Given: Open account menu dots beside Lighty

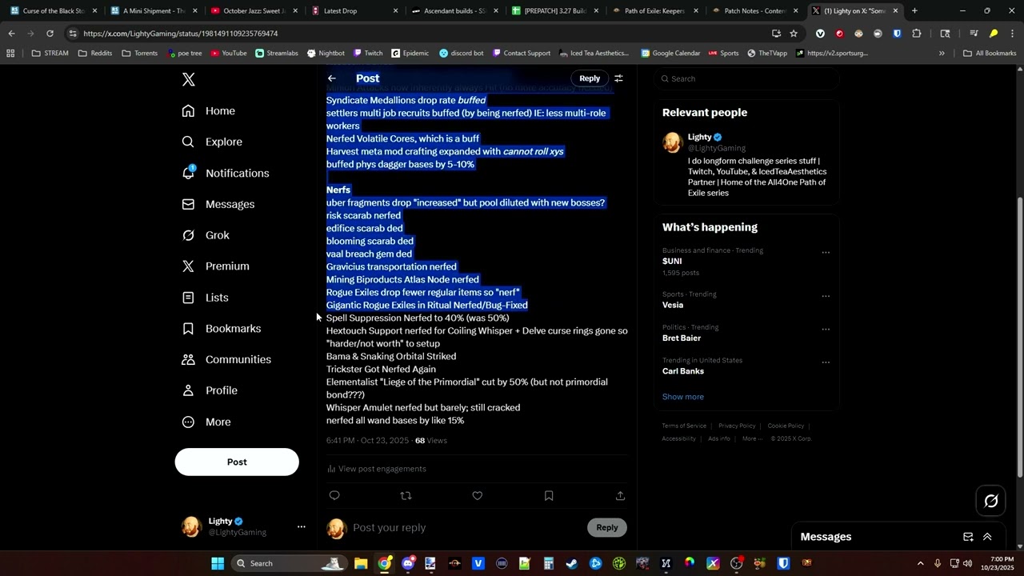Looking at the screenshot, I should pos(301,526).
